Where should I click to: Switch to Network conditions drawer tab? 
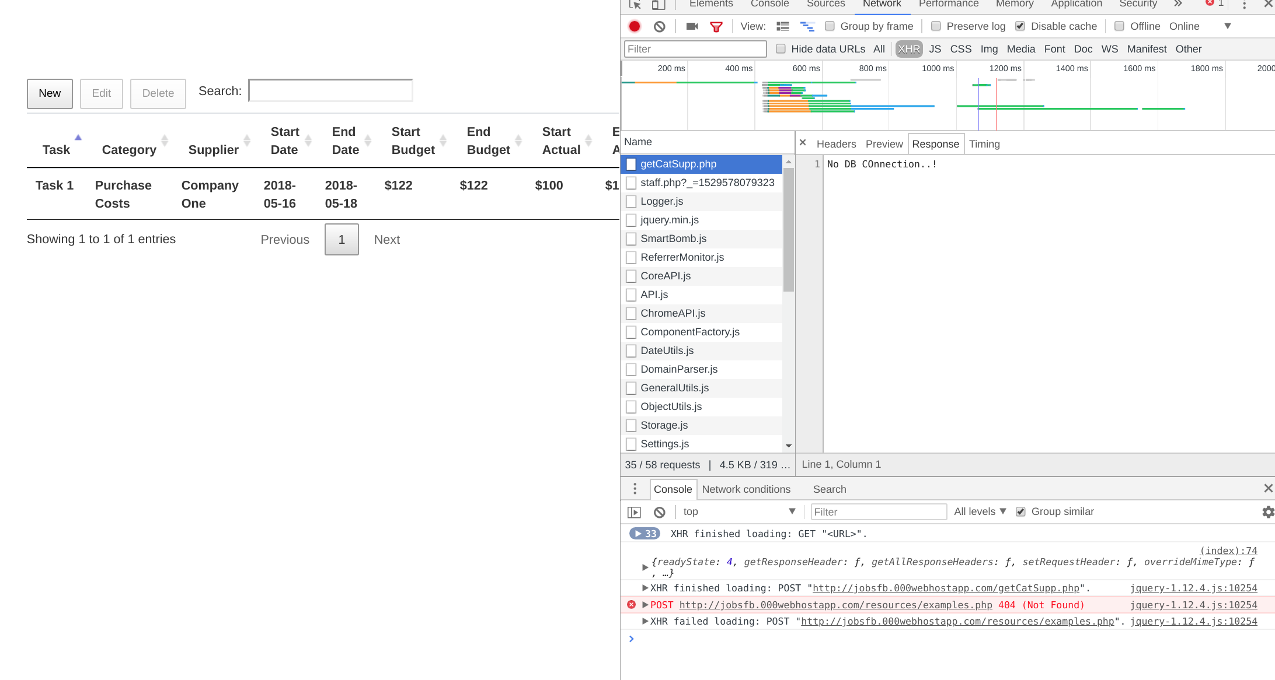coord(746,489)
